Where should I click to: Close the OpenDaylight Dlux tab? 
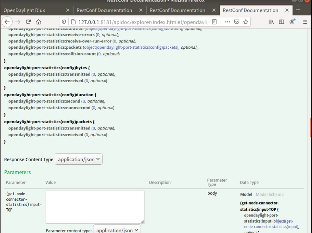click(68, 10)
